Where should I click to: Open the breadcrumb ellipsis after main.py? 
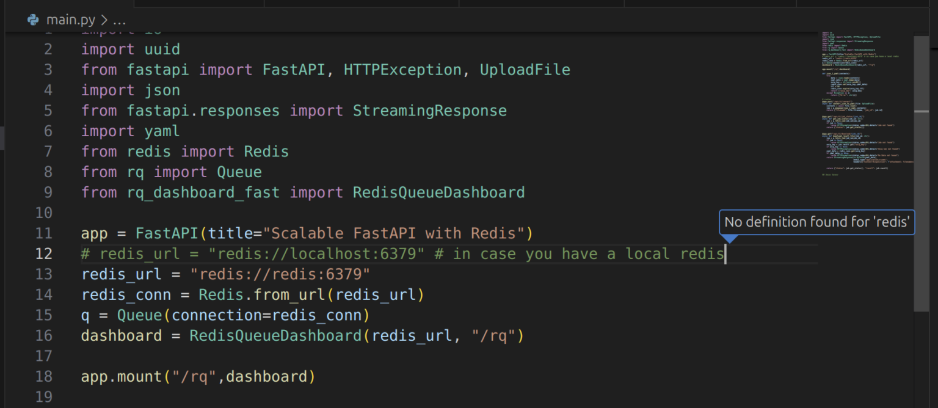(x=120, y=19)
